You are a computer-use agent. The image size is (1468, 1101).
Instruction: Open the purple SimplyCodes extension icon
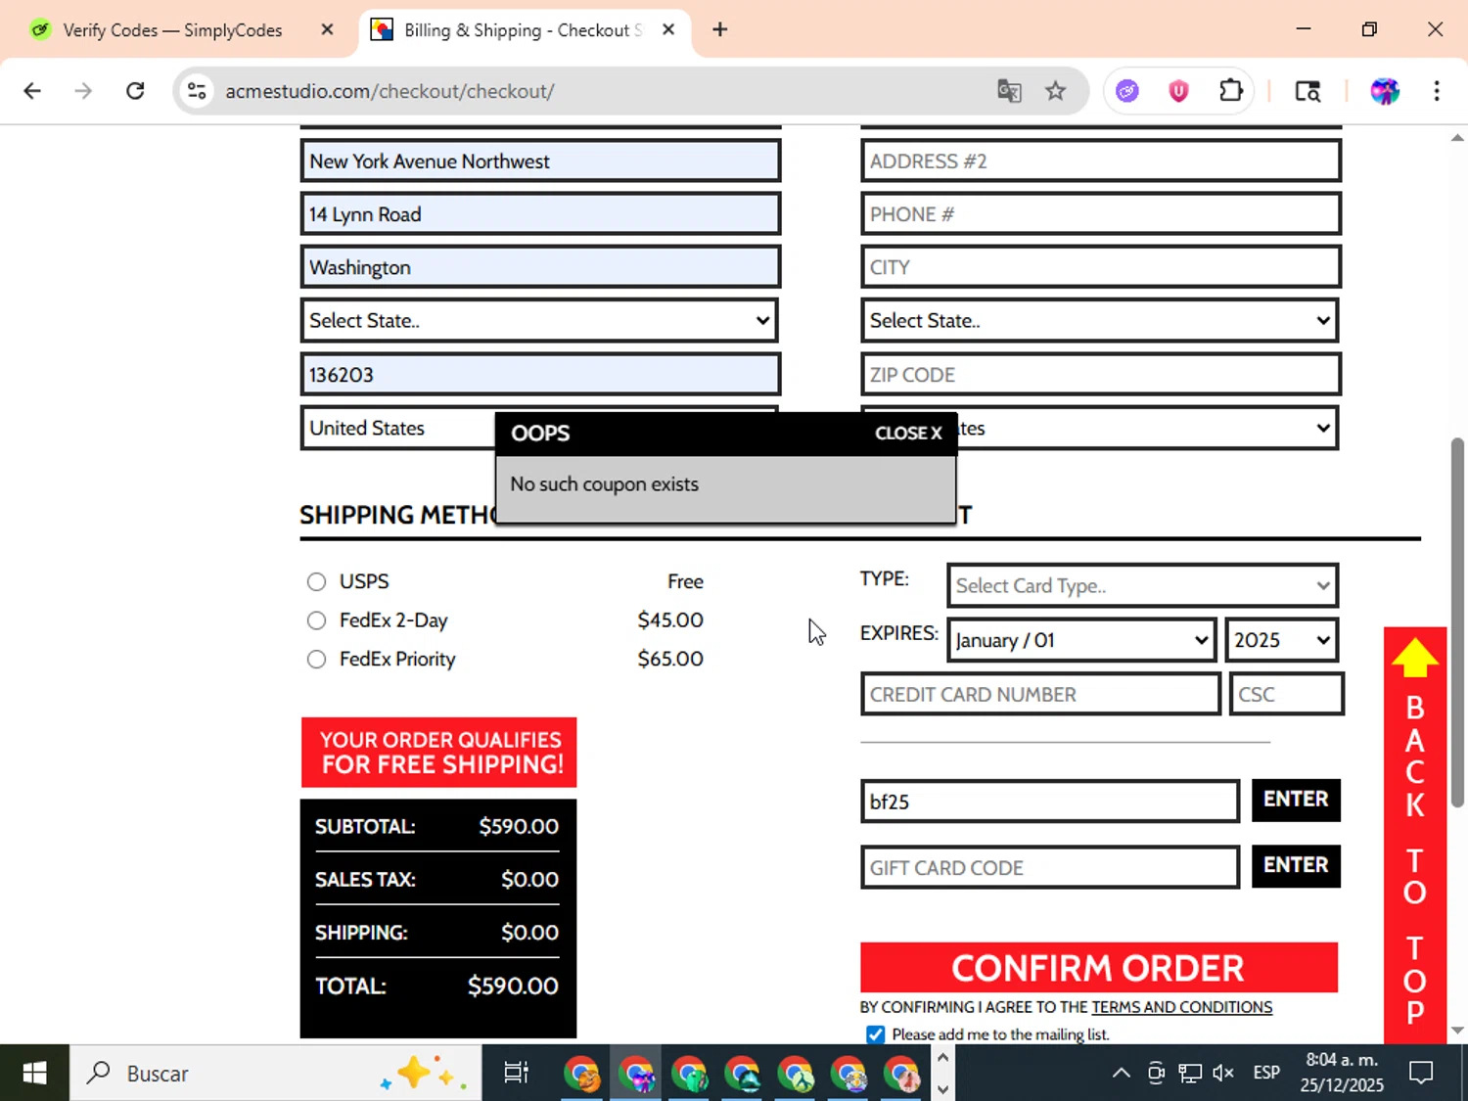click(x=1127, y=91)
